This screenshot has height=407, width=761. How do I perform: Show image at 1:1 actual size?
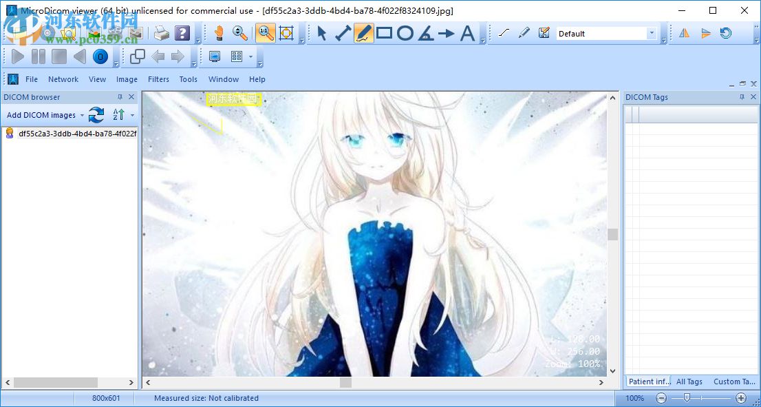tap(265, 32)
